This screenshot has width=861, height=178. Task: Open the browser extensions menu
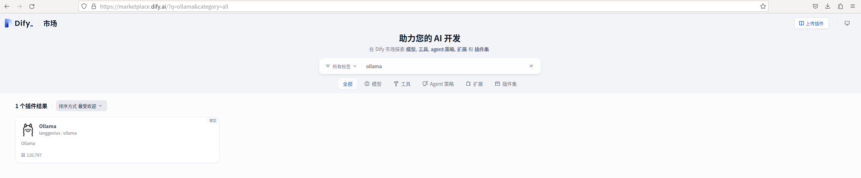tap(840, 6)
